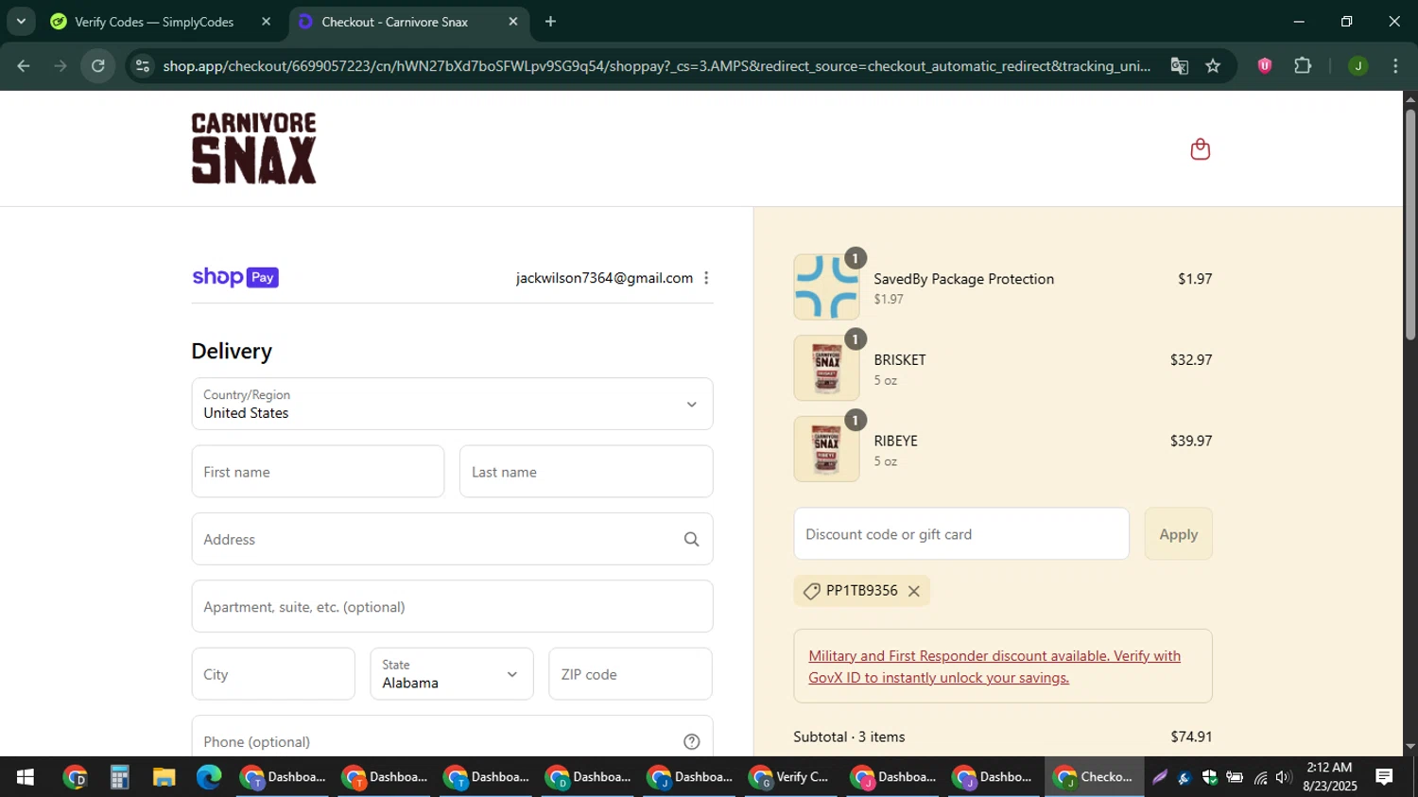The image size is (1418, 797).
Task: Open the three-dot menu beside the email address
Action: (706, 278)
